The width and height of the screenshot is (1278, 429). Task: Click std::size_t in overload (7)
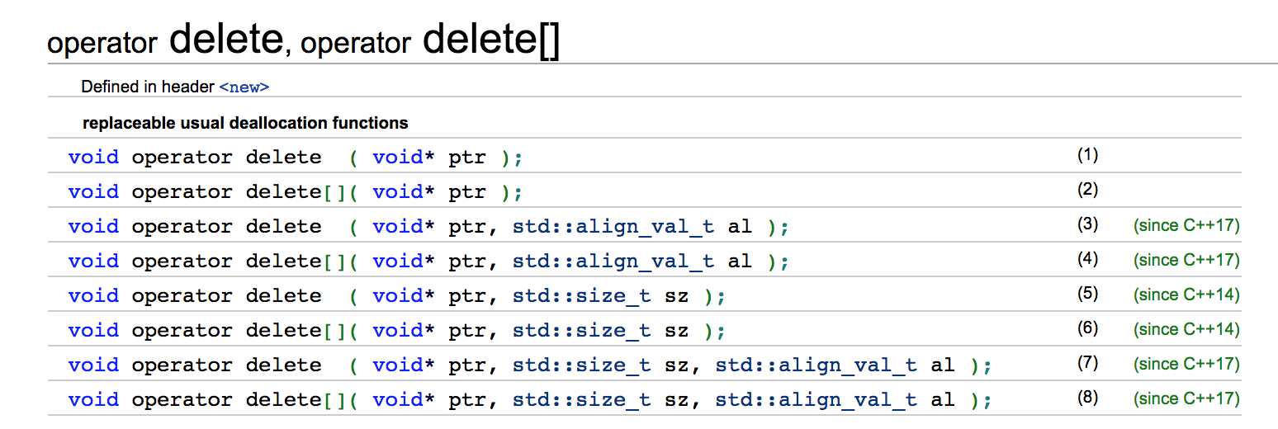(x=582, y=365)
